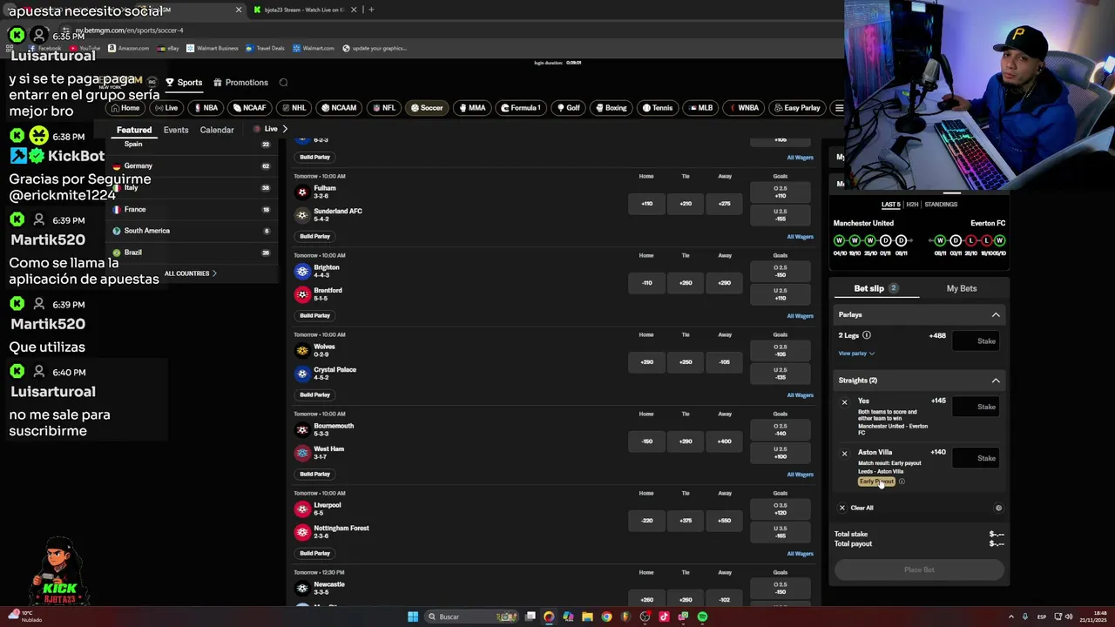Open the Windows Start menu
1115x627 pixels.
point(413,617)
